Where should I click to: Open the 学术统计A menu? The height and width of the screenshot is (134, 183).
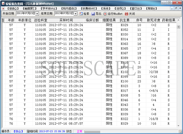pos(49,8)
